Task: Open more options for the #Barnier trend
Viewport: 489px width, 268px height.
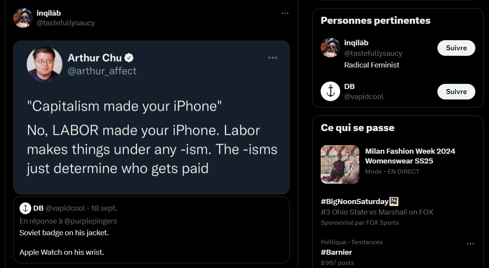Action: click(471, 244)
